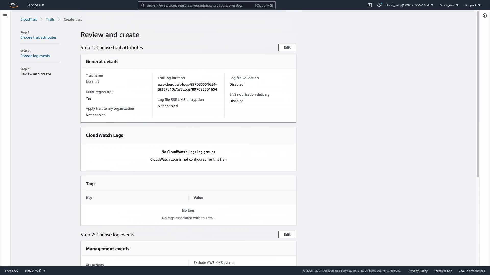This screenshot has width=490, height=275.
Task: Go to the CloudTrail breadcrumb link
Action: pos(29,19)
